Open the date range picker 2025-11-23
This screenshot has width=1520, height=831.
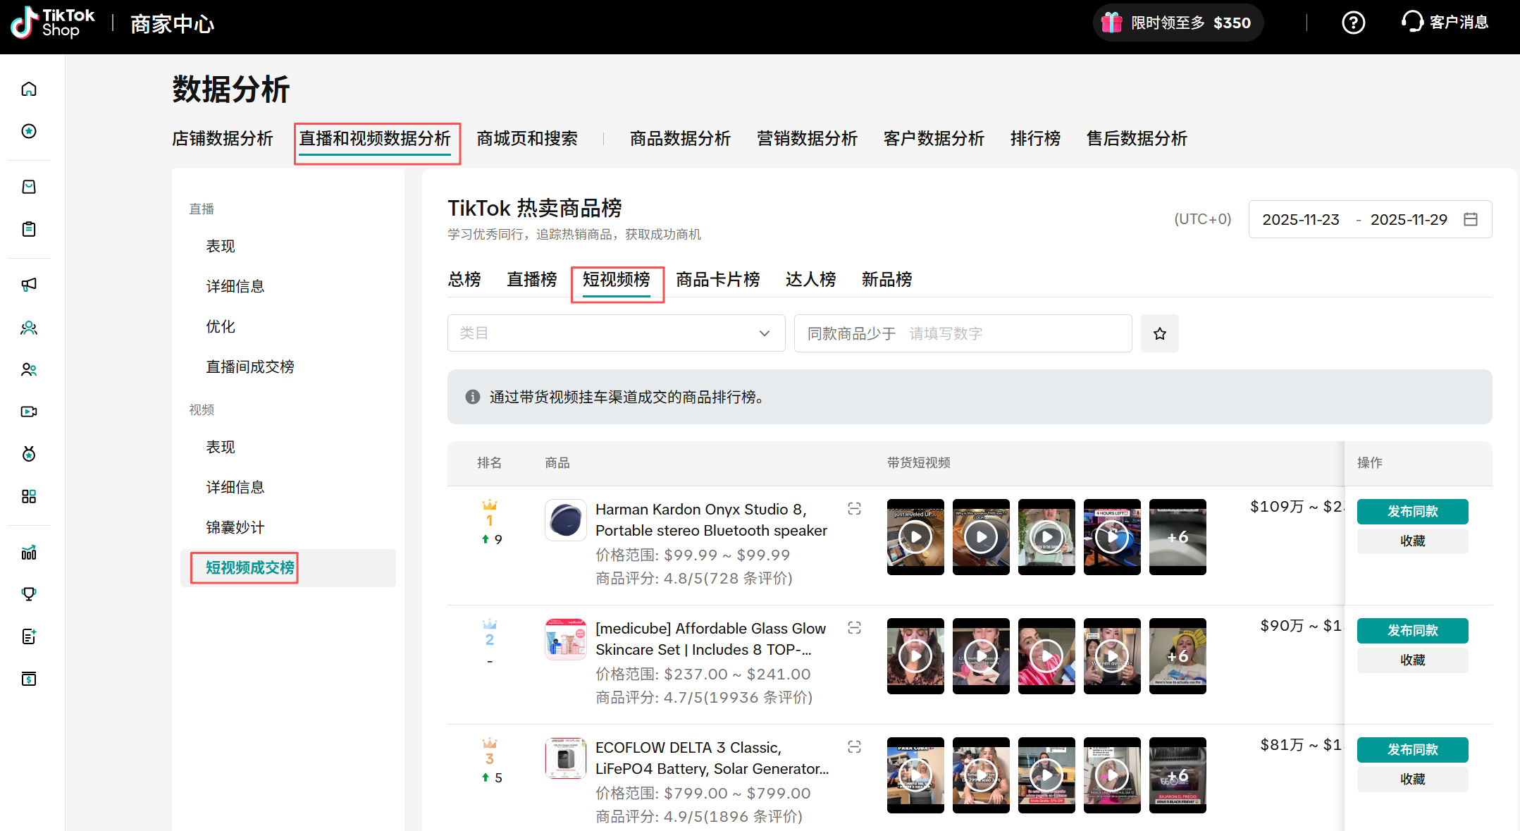pyautogui.click(x=1370, y=219)
